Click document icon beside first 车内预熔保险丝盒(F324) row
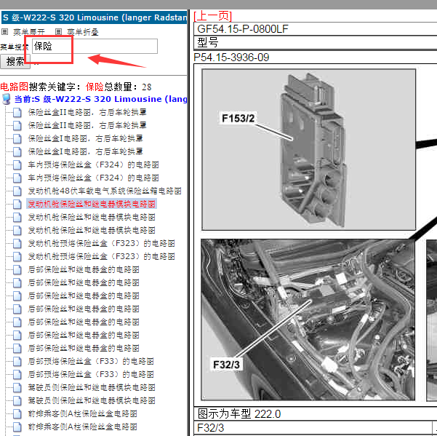The height and width of the screenshot is (436, 437). [x=17, y=165]
